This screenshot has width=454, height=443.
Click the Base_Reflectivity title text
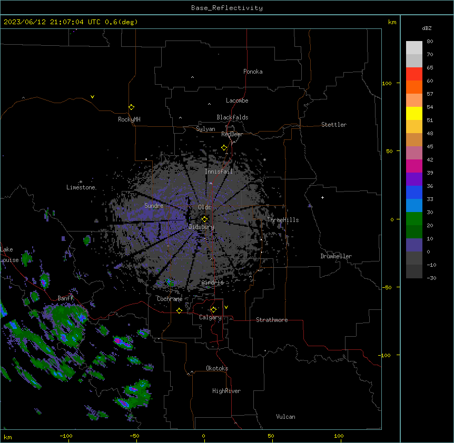click(227, 8)
